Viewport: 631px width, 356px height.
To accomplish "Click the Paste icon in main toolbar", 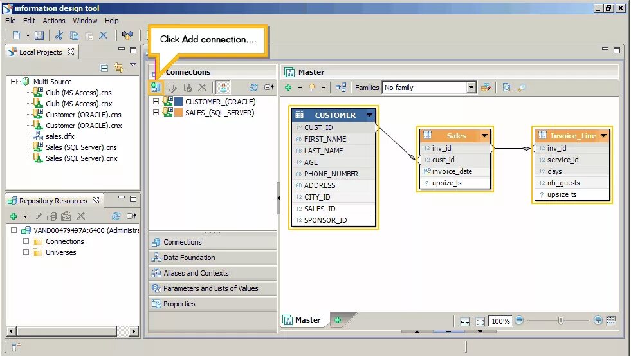I will pos(89,36).
